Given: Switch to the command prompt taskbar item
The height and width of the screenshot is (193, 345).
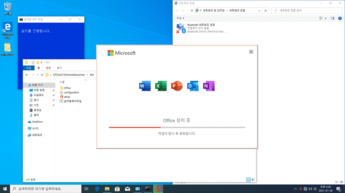Looking at the screenshot, I should [x=148, y=189].
